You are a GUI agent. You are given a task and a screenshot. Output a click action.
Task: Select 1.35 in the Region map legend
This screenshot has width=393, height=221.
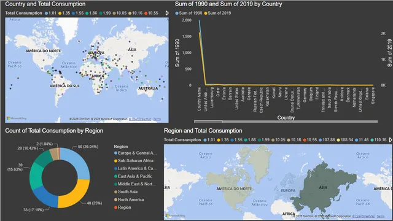[223, 140]
